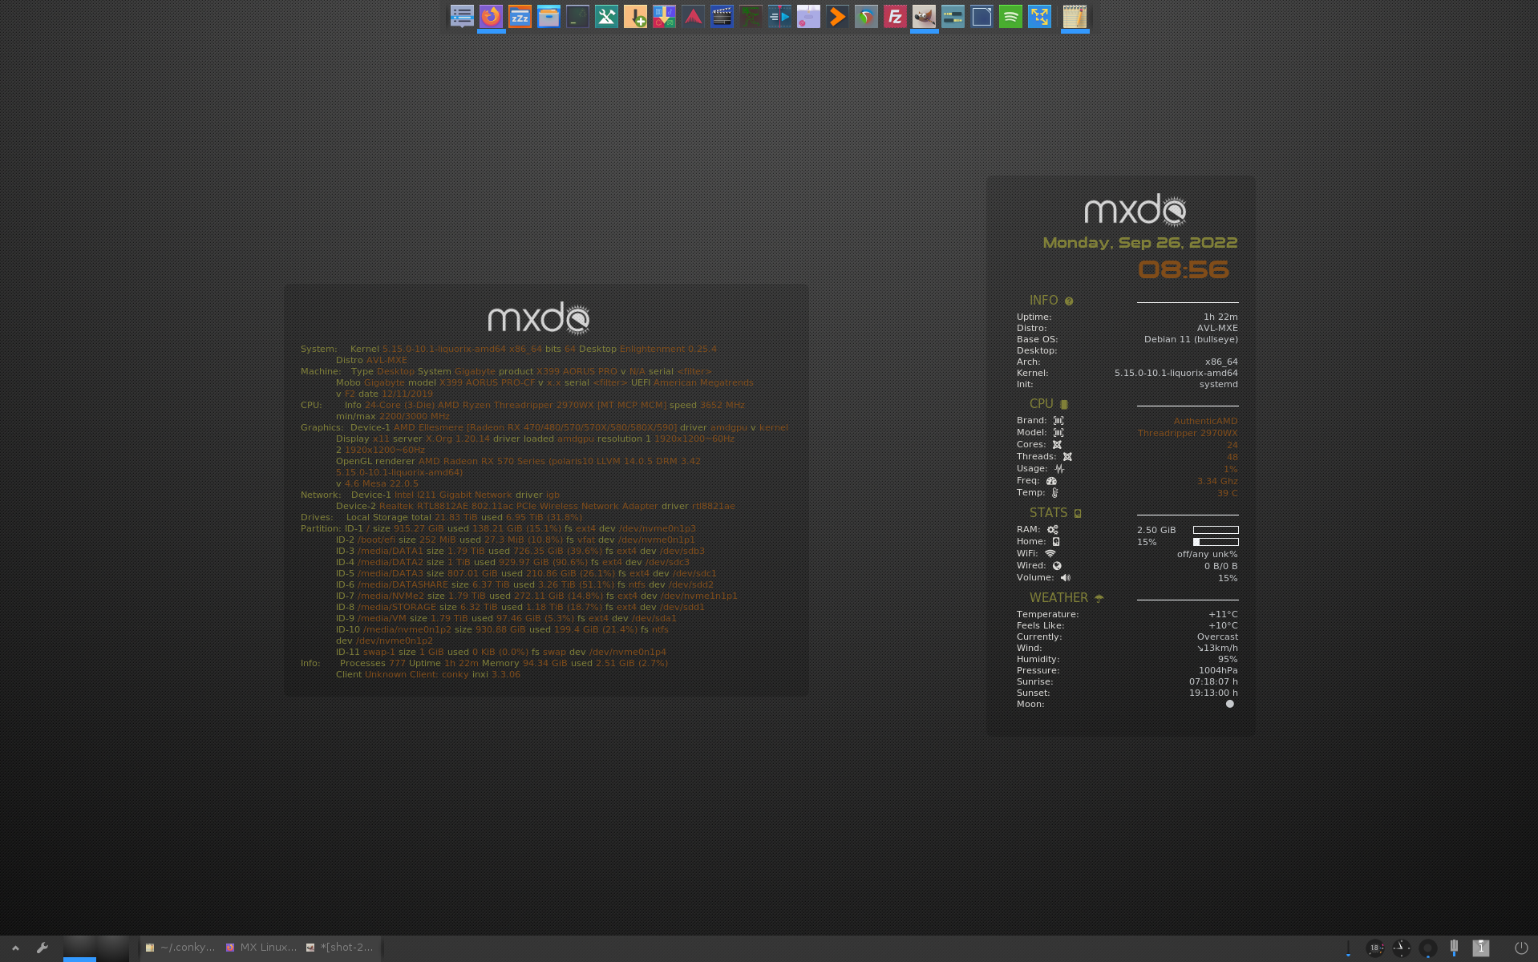Open the file manager drawer icon in dock
Screen dimensions: 1538x962
[x=548, y=17]
